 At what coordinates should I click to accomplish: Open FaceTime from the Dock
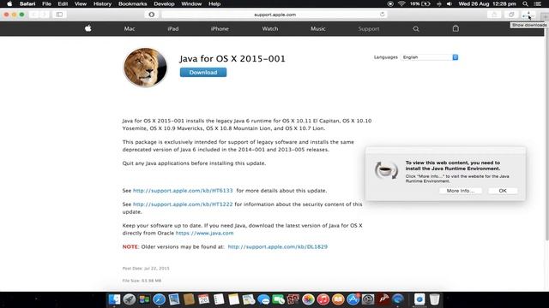[x=278, y=299]
